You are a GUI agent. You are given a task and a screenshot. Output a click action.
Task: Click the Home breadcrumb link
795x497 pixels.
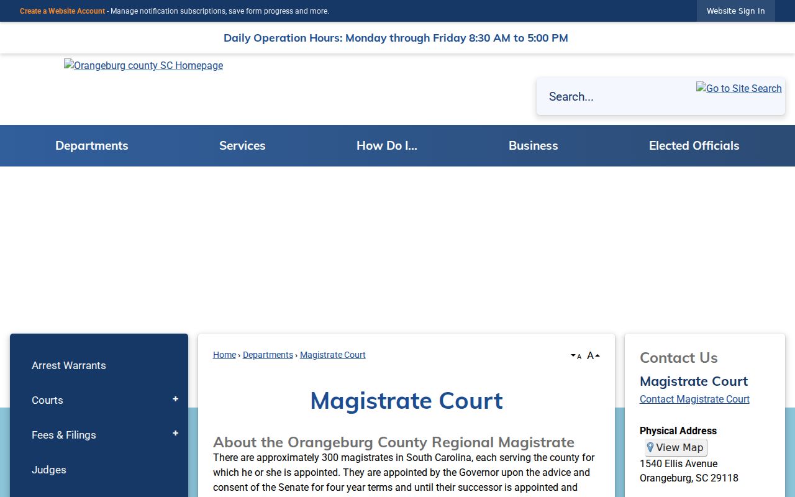point(224,355)
